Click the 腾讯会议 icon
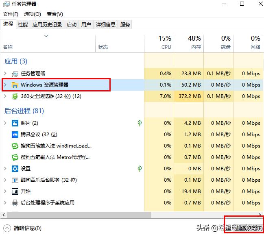Screen dimensions: 264x237 (15, 135)
